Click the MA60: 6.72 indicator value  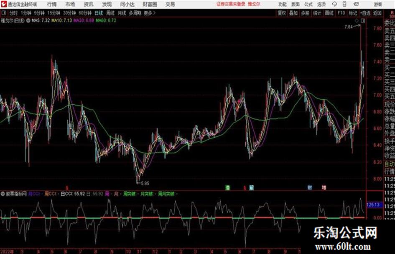coord(106,20)
